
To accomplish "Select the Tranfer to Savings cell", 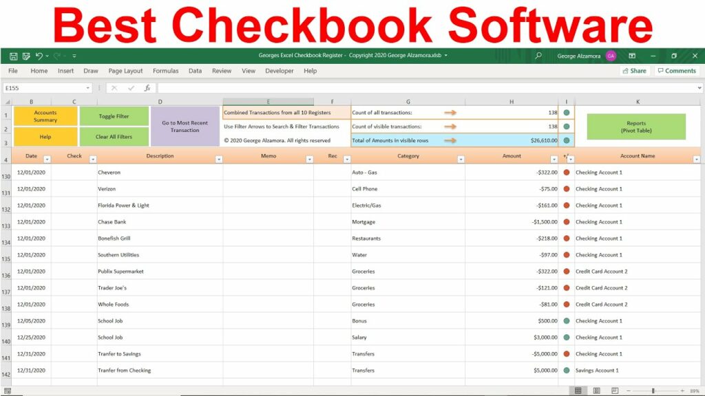I will pyautogui.click(x=160, y=354).
